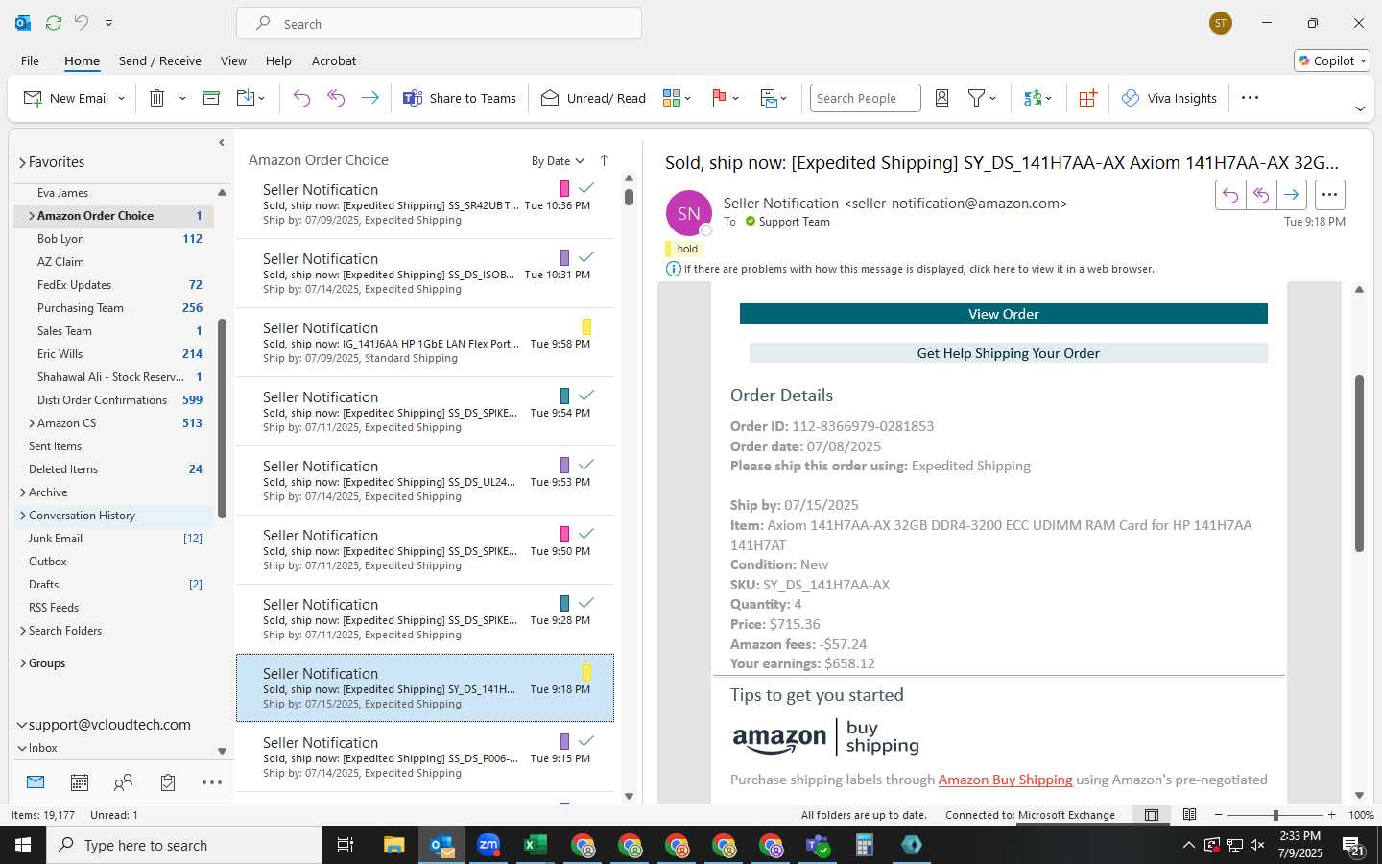Open the Address Book icon
This screenshot has width=1382, height=864.
pyautogui.click(x=941, y=98)
